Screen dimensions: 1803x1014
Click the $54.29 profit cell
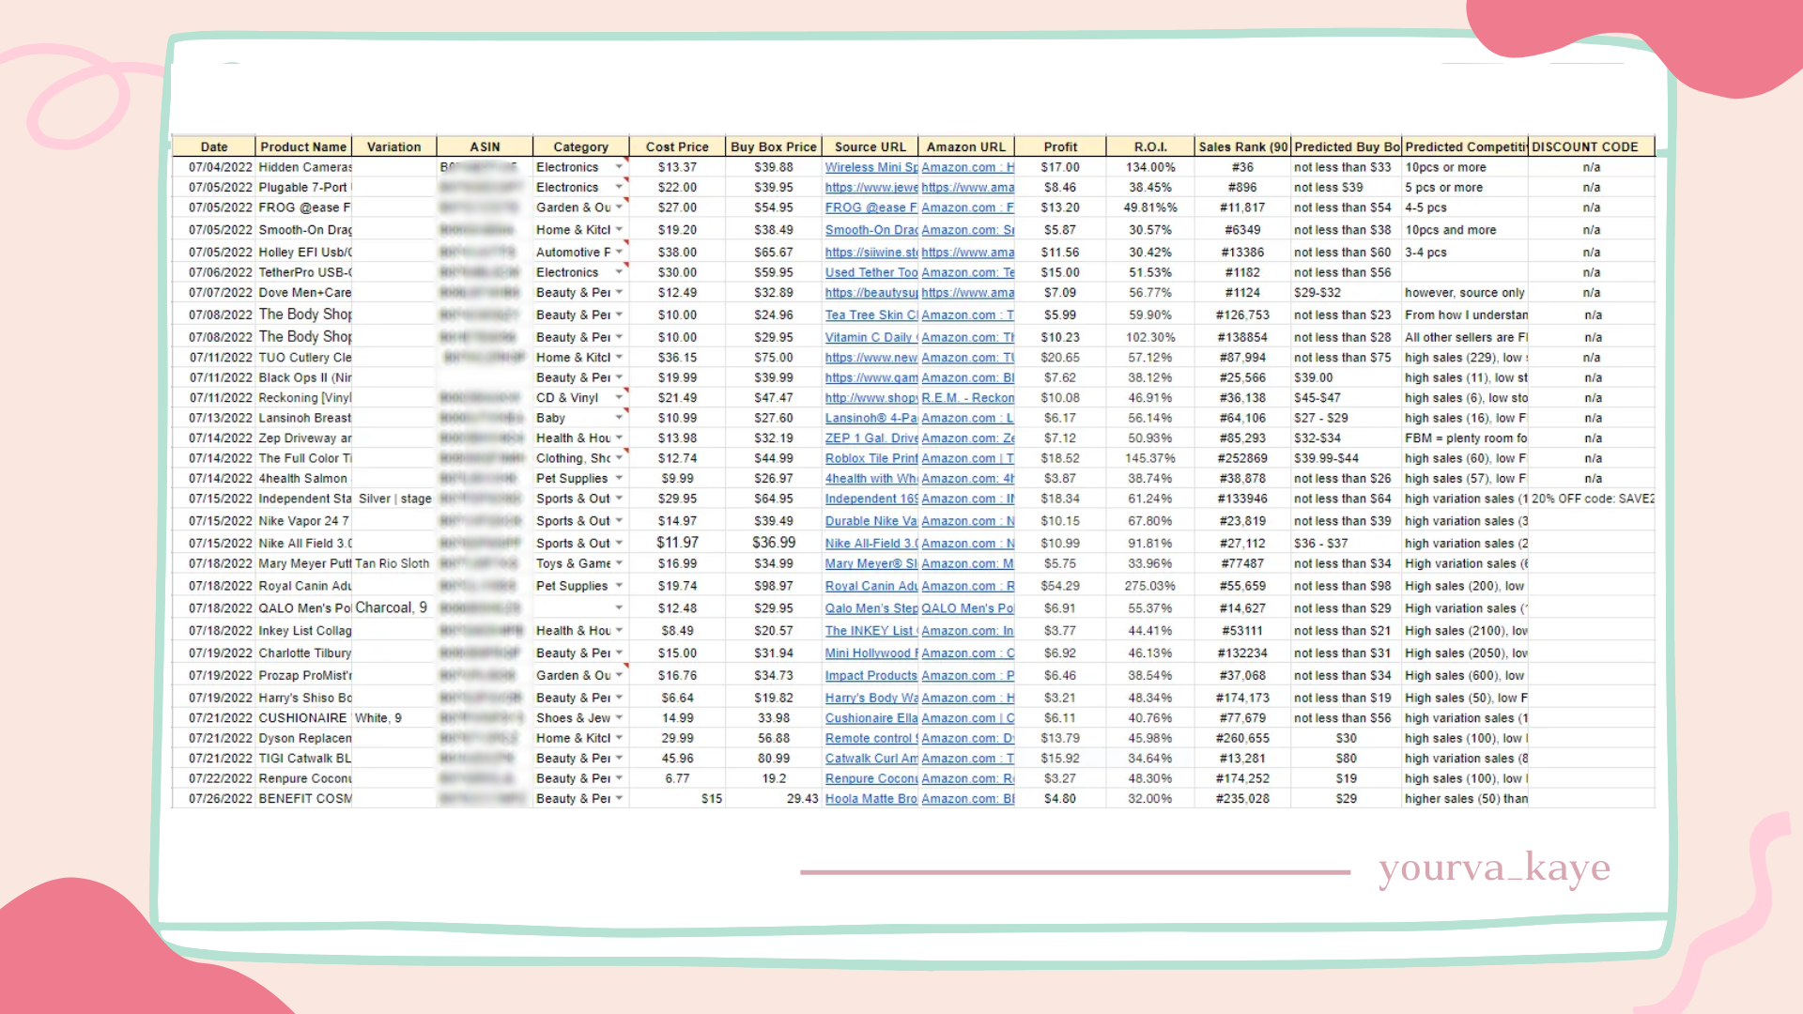1060,586
